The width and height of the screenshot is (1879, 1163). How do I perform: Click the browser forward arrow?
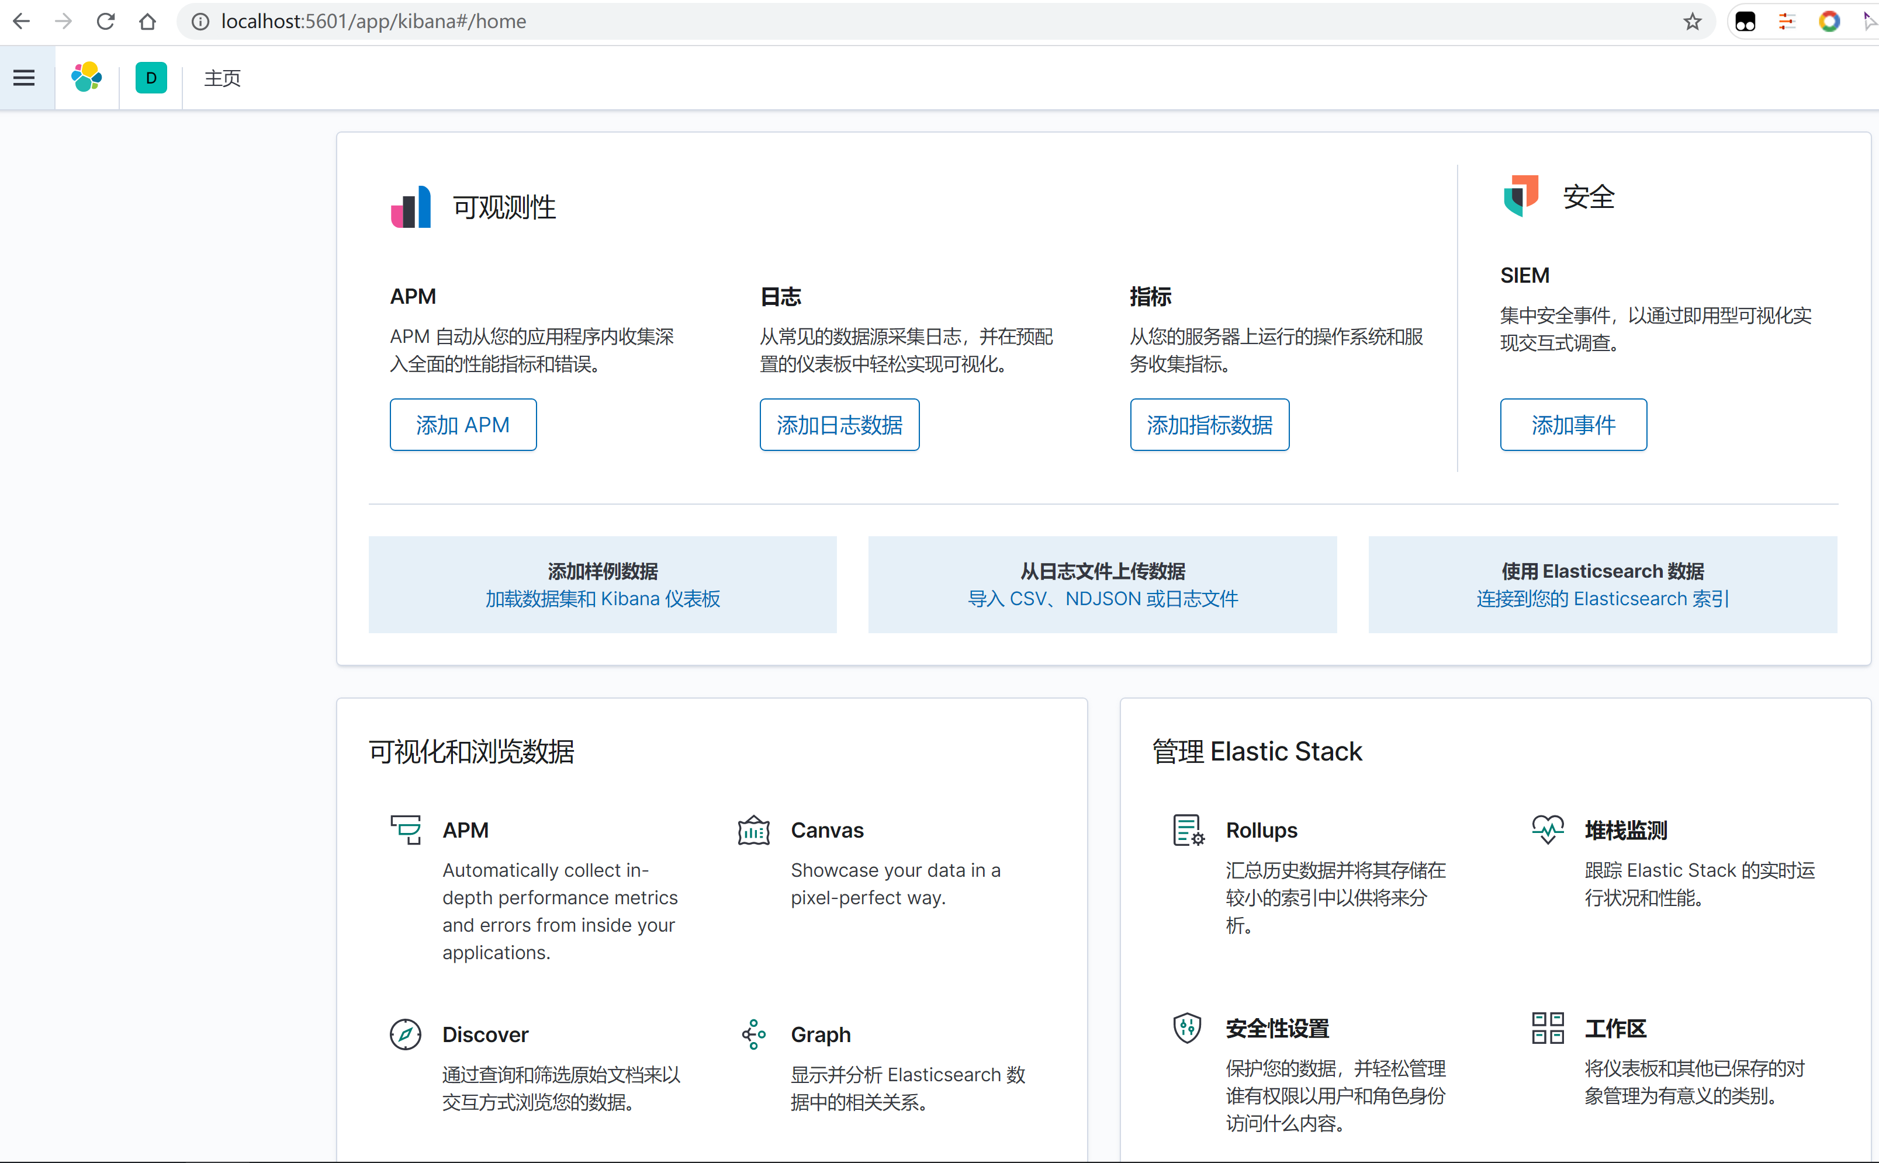tap(64, 22)
